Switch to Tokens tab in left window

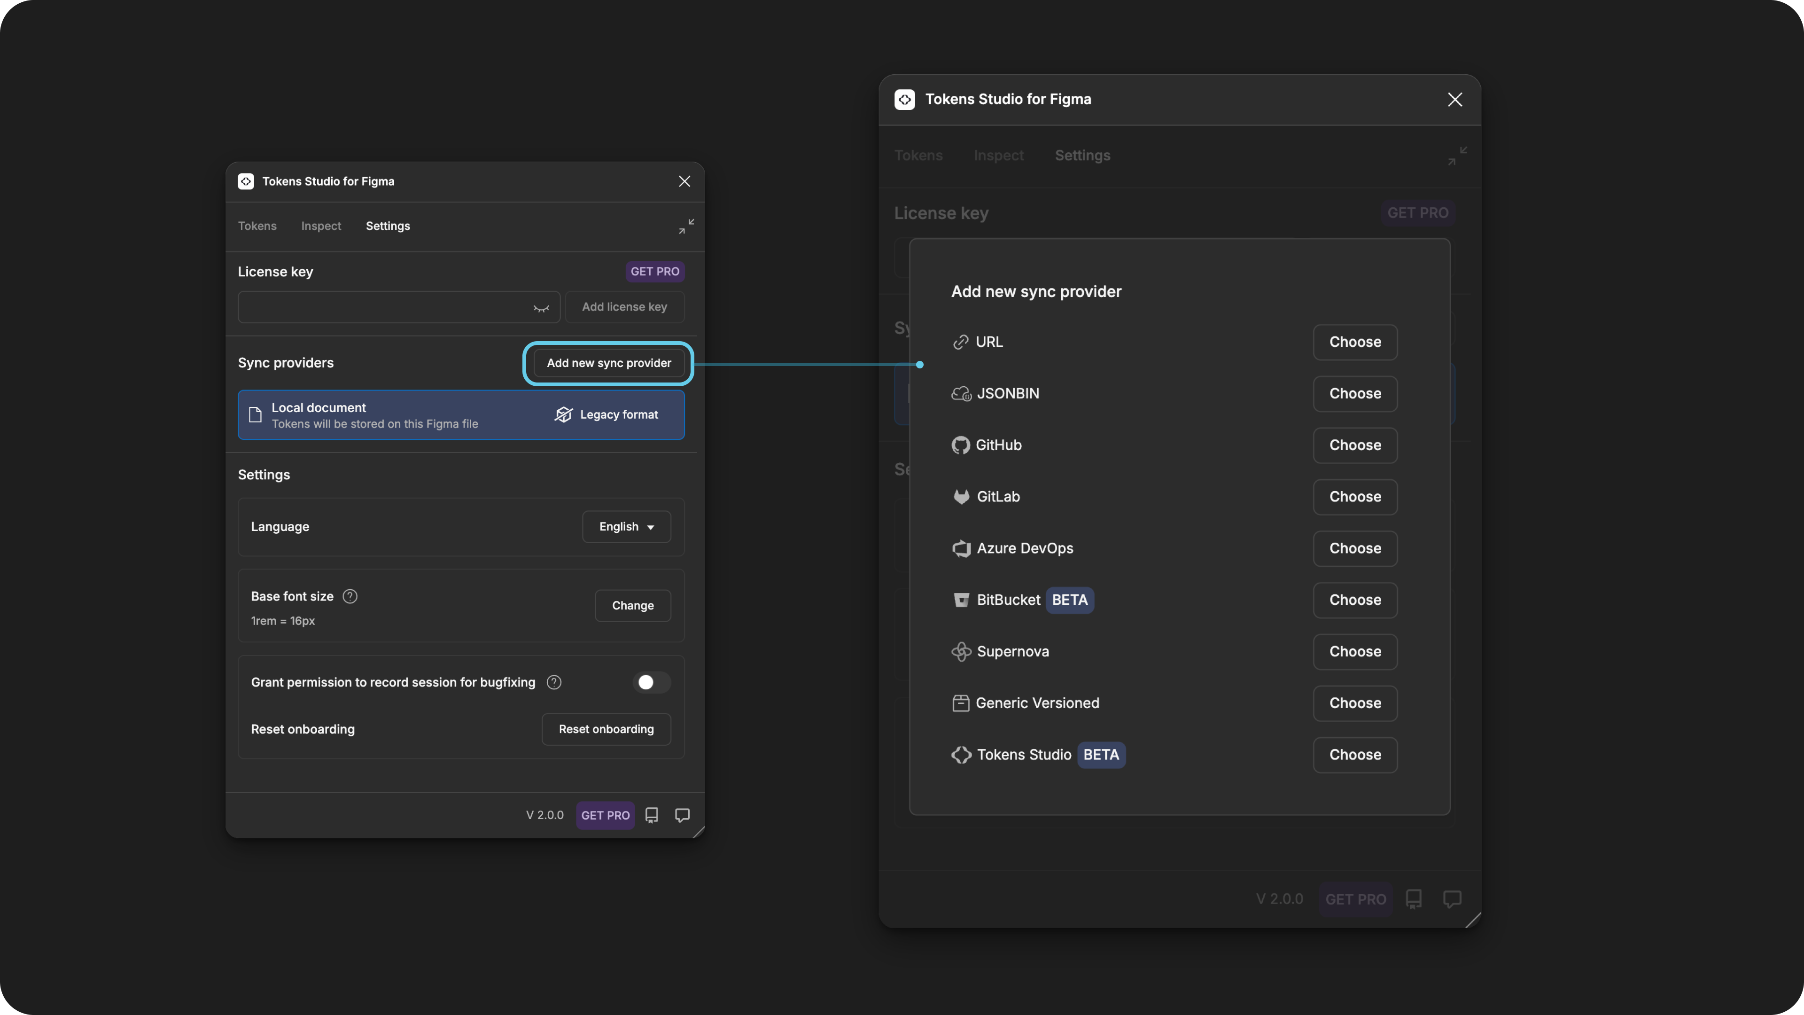[x=257, y=226]
